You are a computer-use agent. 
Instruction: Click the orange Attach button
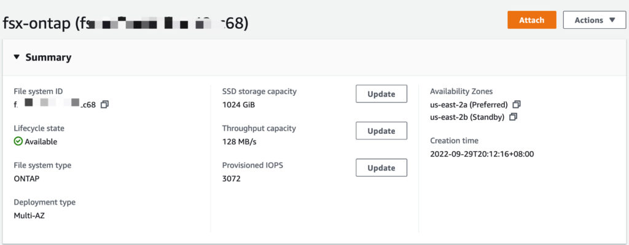point(531,20)
